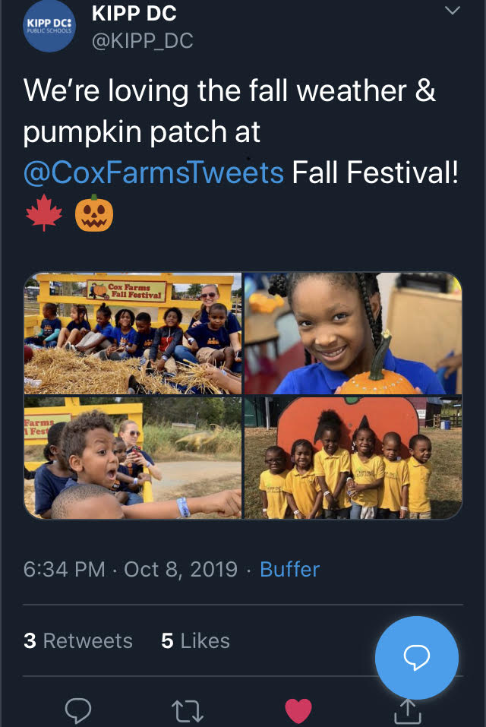Unlike the tweet with the red heart
The height and width of the screenshot is (727, 486).
pyautogui.click(x=298, y=711)
